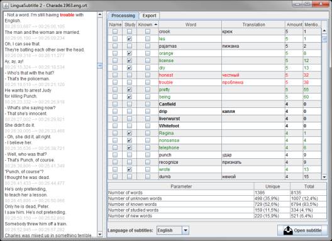Click subtitle line 'She didn't do it.'
The height and width of the screenshot is (241, 332).
click(x=19, y=125)
